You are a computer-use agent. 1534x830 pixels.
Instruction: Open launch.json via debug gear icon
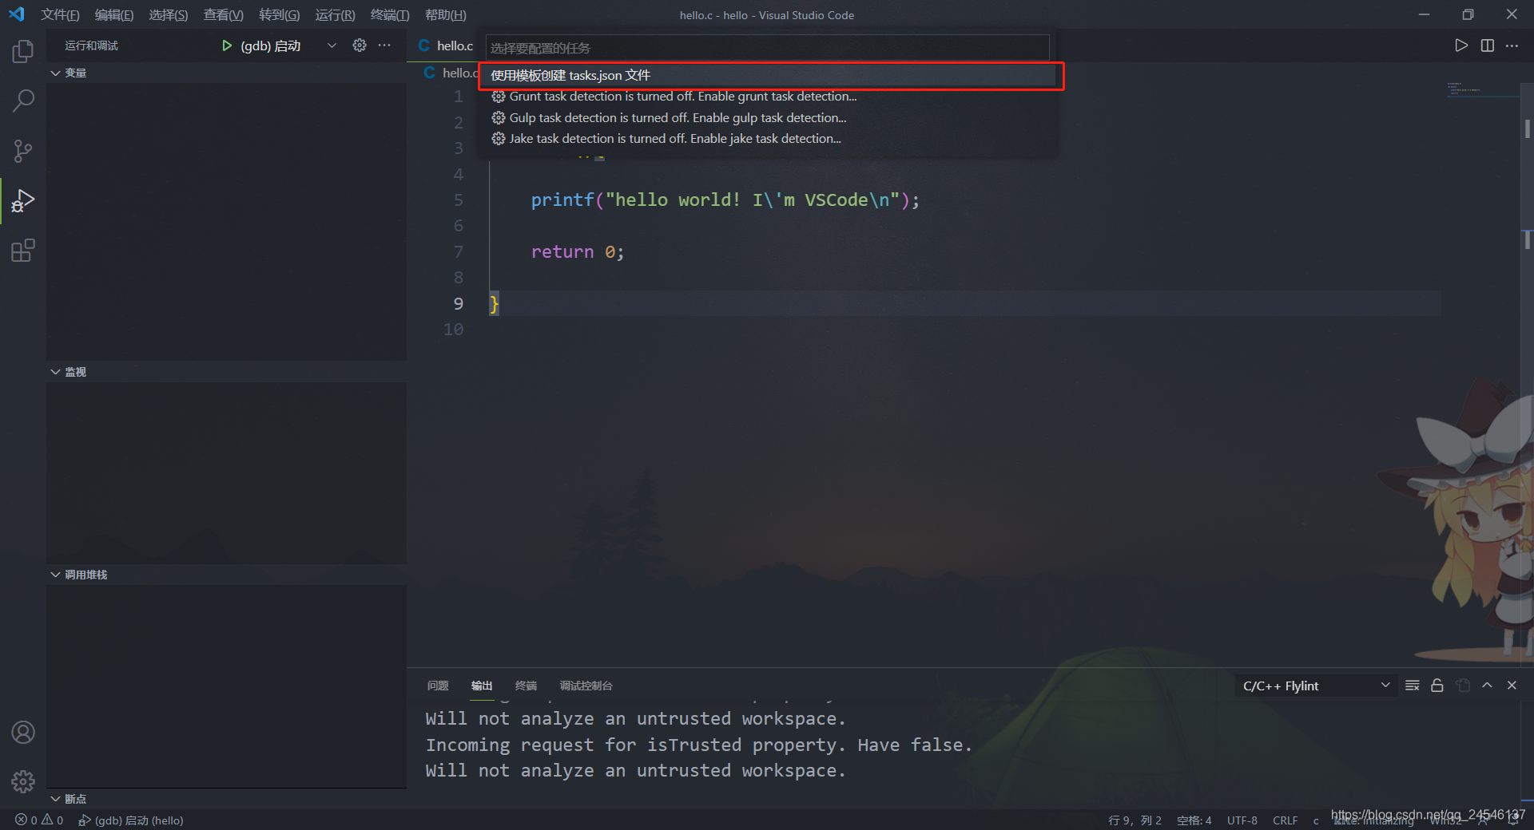click(360, 45)
